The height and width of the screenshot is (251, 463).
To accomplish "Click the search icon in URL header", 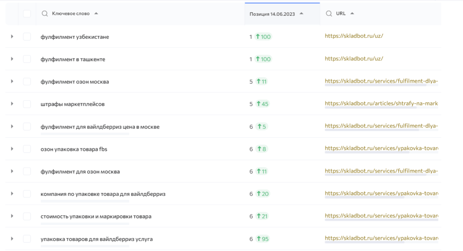I will click(x=329, y=14).
